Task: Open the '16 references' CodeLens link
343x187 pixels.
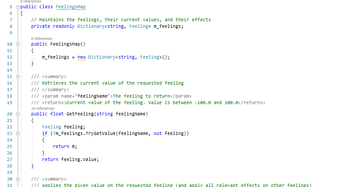Action: [42, 108]
